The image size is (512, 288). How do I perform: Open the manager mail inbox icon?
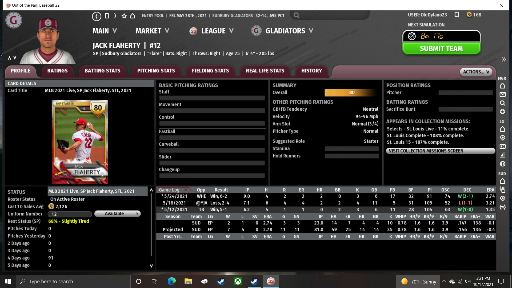502,94
